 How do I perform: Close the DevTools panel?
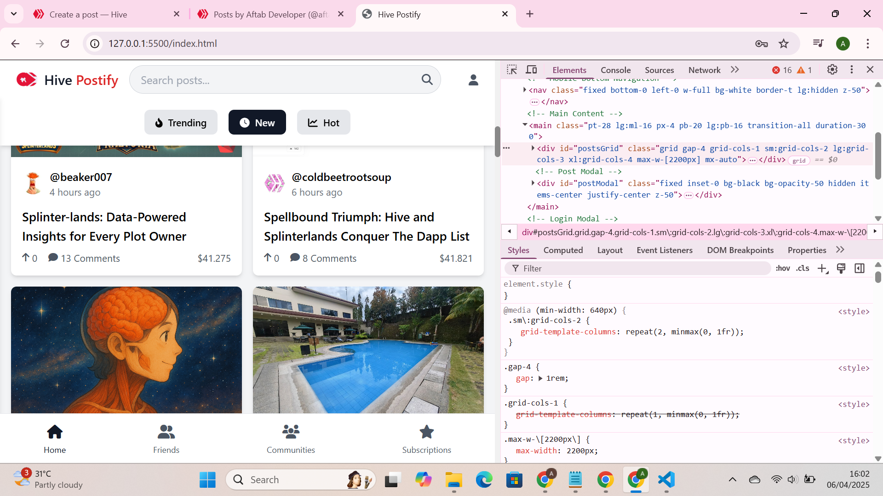870,70
